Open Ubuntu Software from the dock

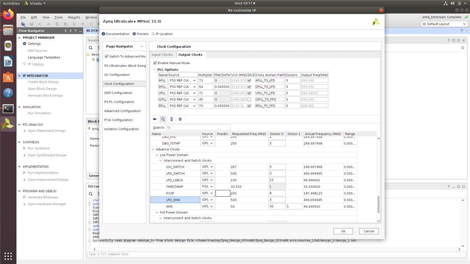8,77
